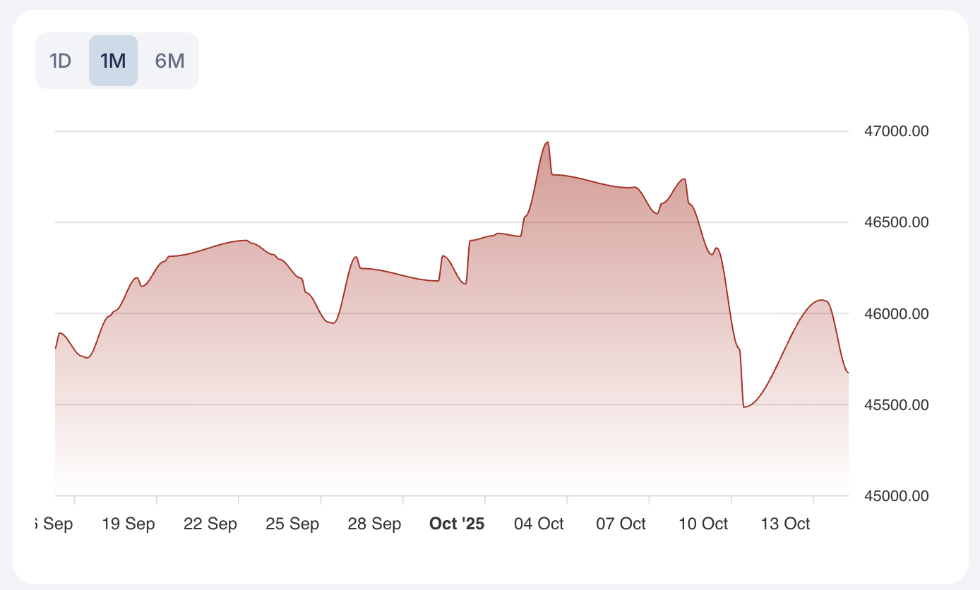Screen dimensions: 980x590
Task: Click the 19 Sep date label
Action: coord(129,524)
